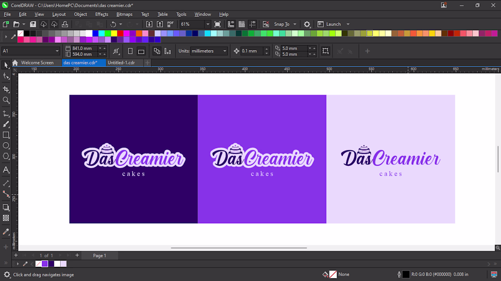Select the Color Eyedropper tool in toolbox
Viewport: 501px width, 281px height.
[x=6, y=232]
